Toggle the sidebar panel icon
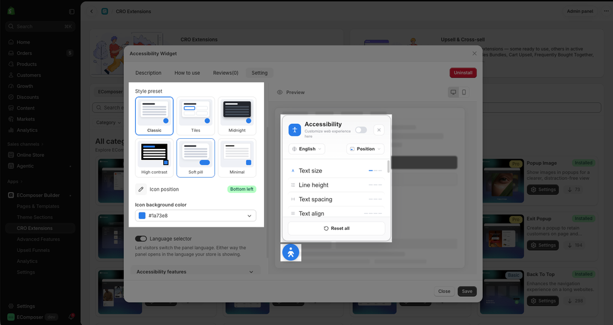The image size is (613, 325). 72,12
